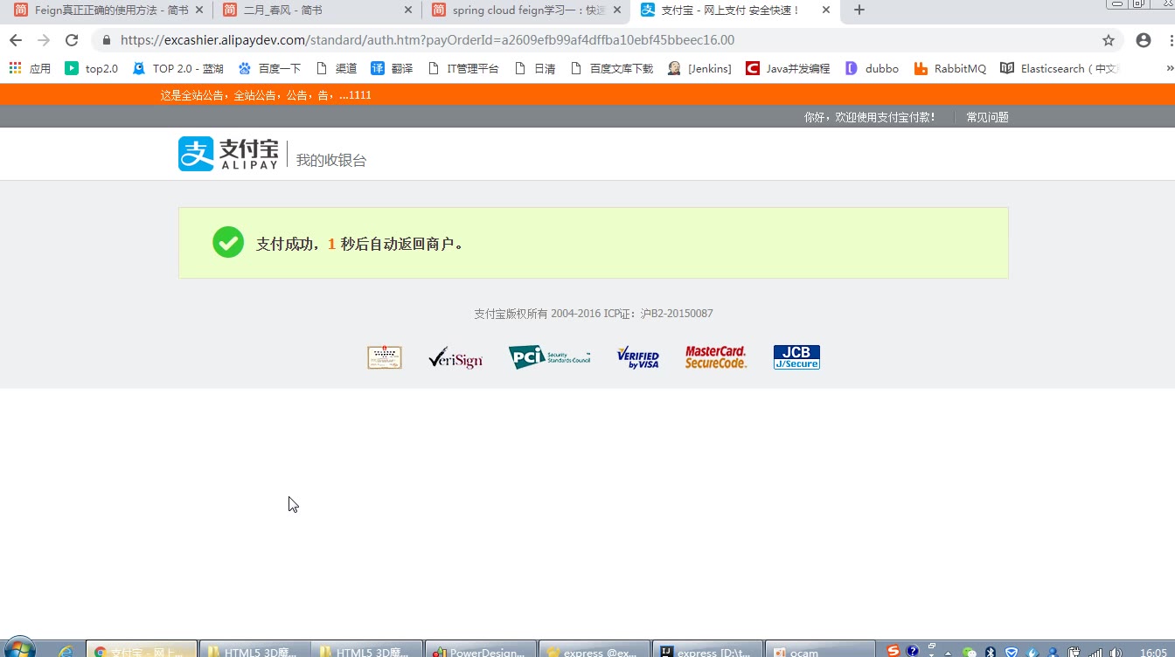
Task: Open the dubbo bookmark
Action: click(872, 68)
